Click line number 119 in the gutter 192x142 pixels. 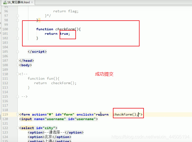pyautogui.click(x=5, y=115)
